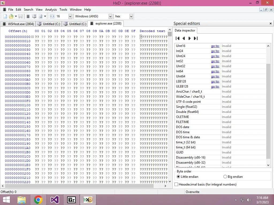Screen dimensions: 274x205
Task: Go to last byte in Data inspector
Action: point(196,38)
